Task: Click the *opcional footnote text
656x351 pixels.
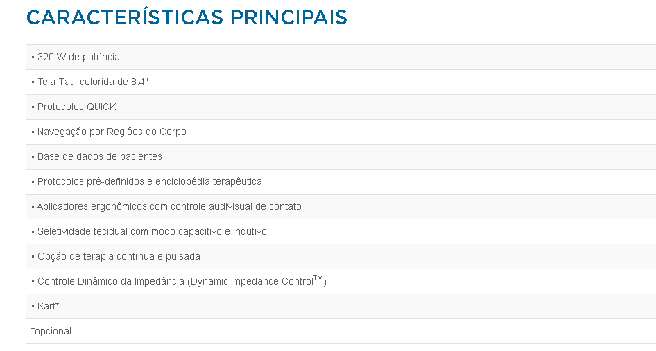Action: click(x=51, y=332)
